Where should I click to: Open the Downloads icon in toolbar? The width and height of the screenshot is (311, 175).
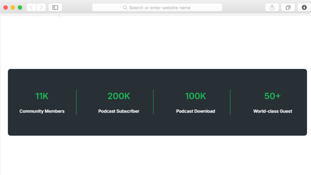coord(304,8)
